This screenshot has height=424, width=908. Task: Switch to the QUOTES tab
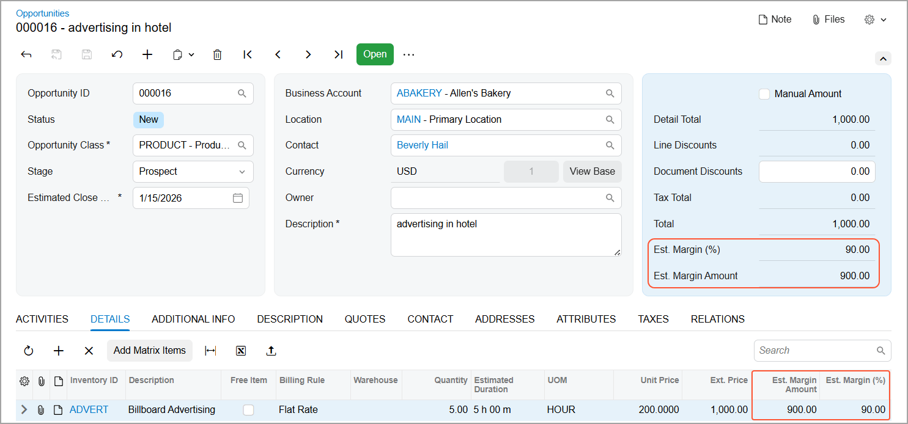click(364, 319)
